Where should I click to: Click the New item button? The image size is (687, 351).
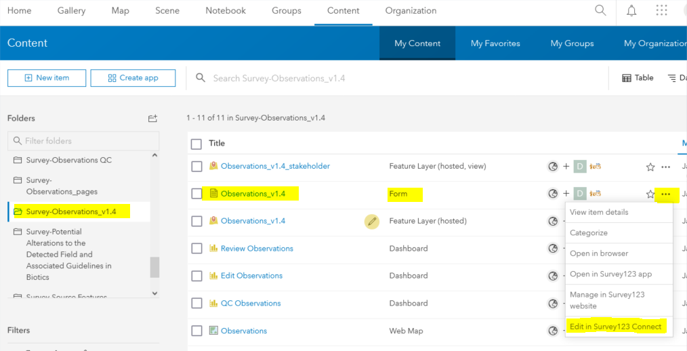(47, 78)
